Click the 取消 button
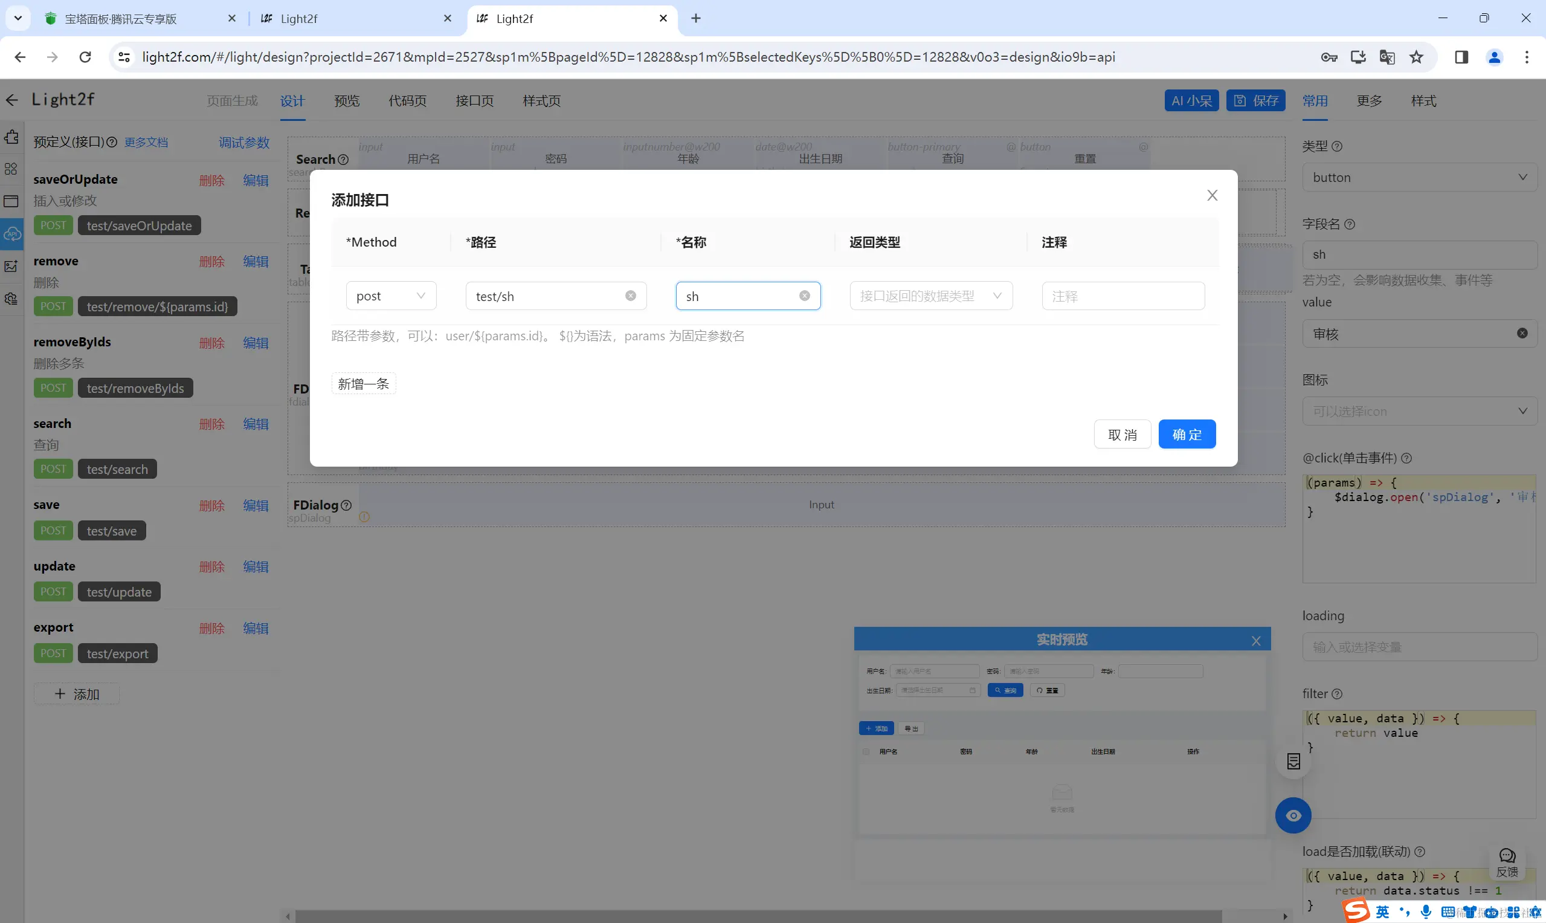Image resolution: width=1546 pixels, height=923 pixels. point(1122,434)
